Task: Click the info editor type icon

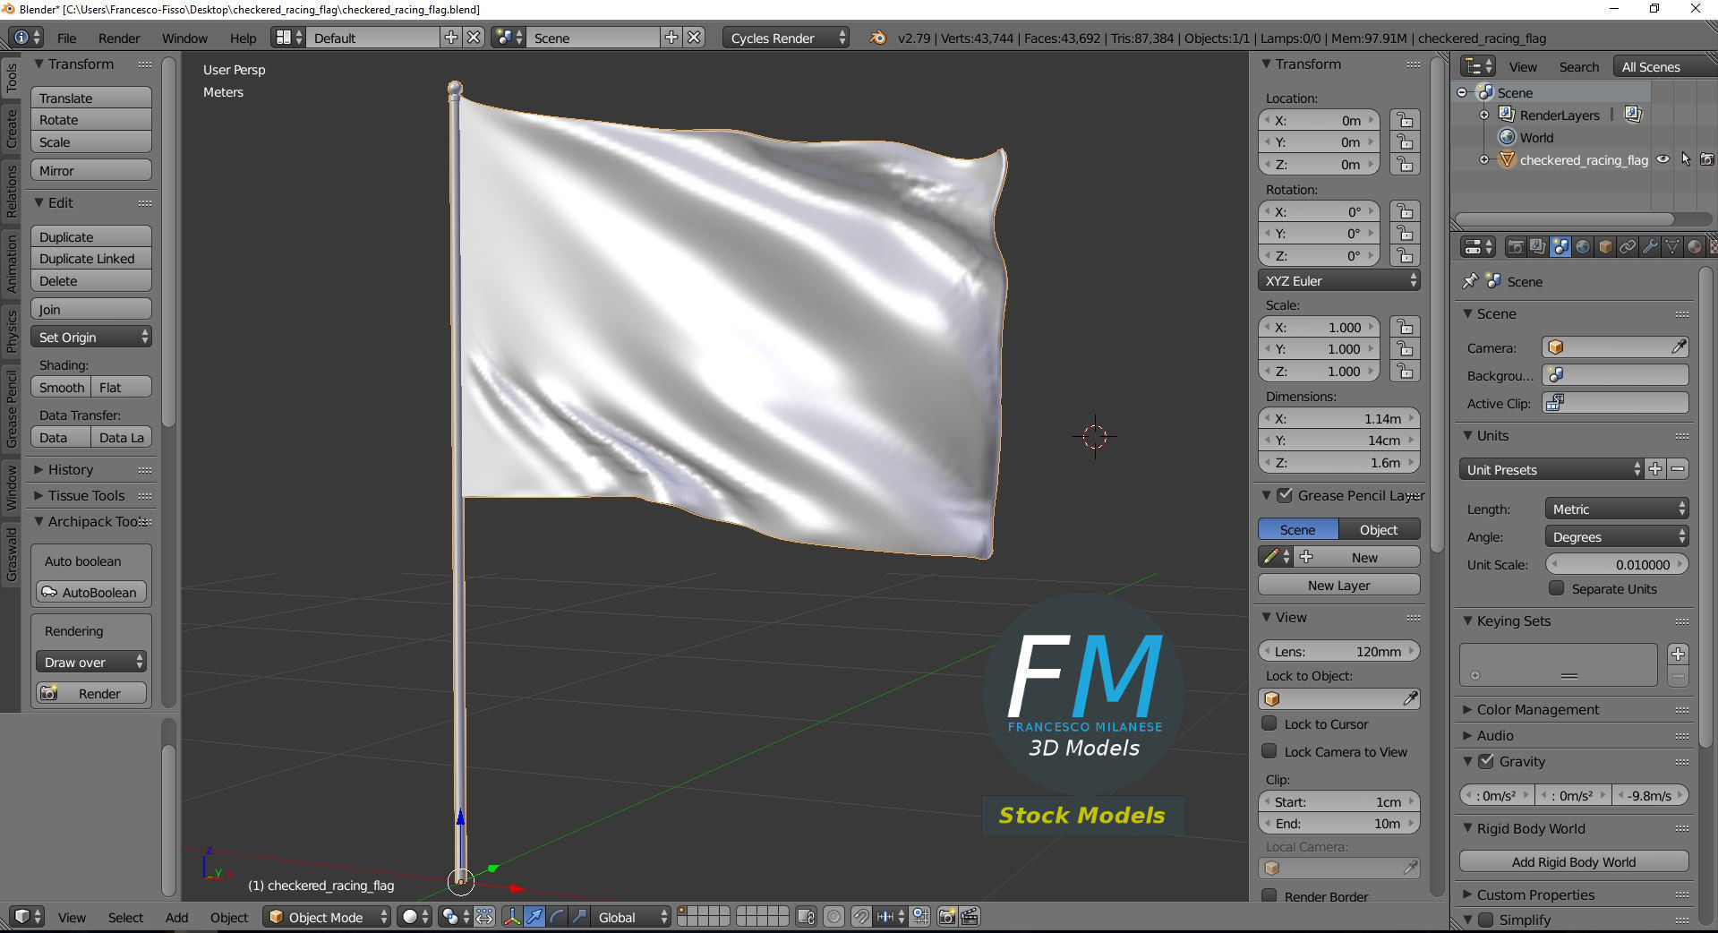Action: pyautogui.click(x=25, y=38)
